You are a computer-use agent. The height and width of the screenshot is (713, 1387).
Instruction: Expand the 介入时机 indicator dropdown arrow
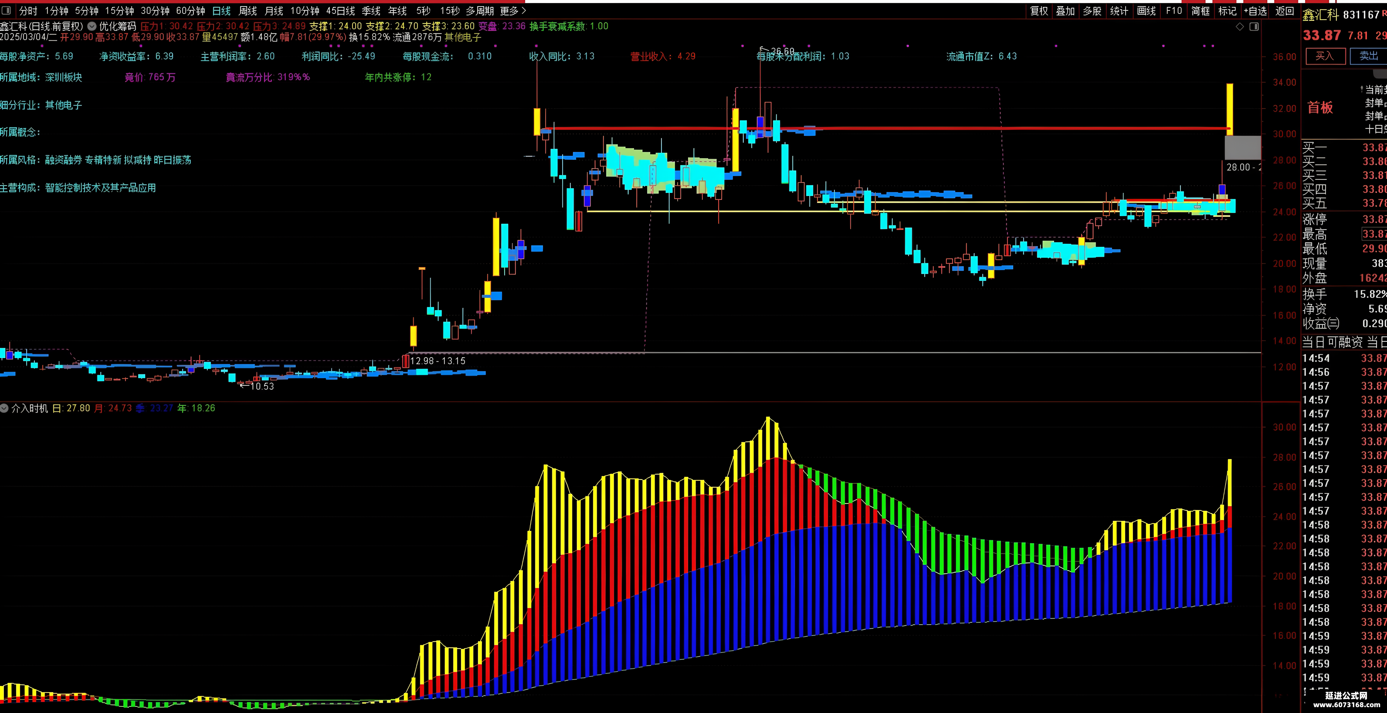pyautogui.click(x=4, y=409)
